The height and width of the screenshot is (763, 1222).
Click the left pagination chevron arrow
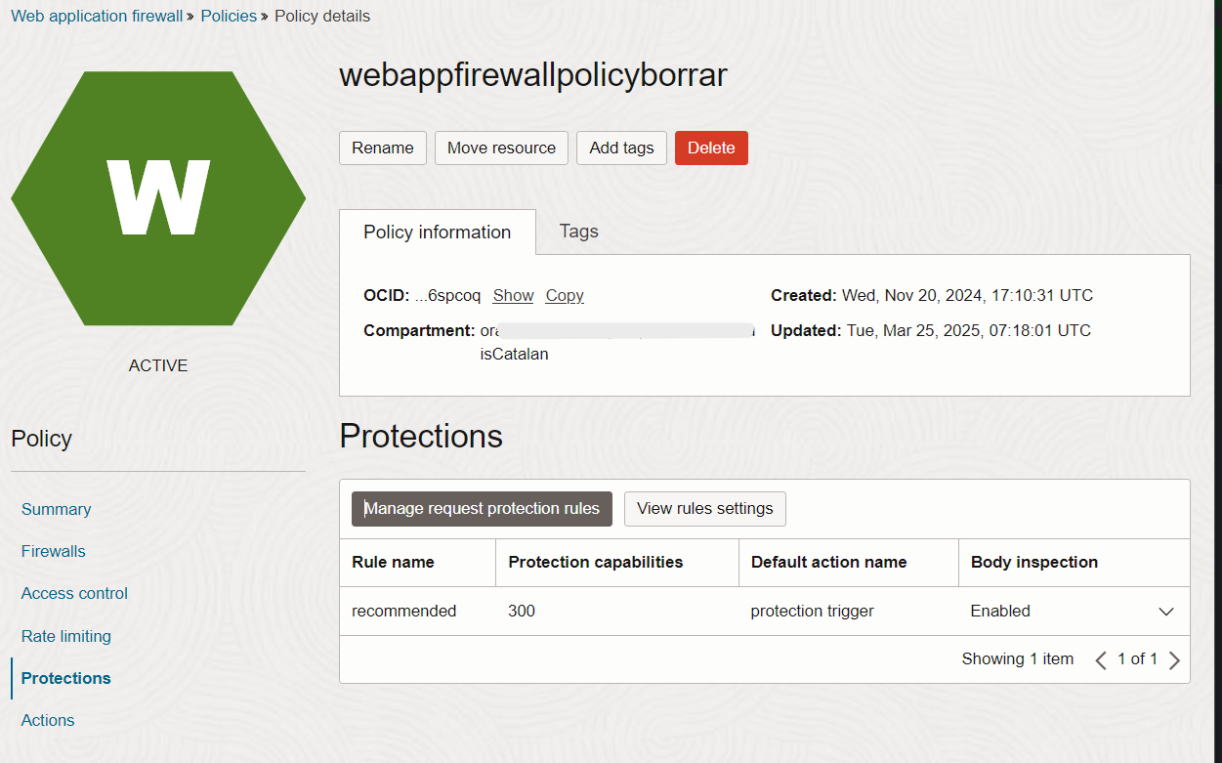tap(1101, 659)
